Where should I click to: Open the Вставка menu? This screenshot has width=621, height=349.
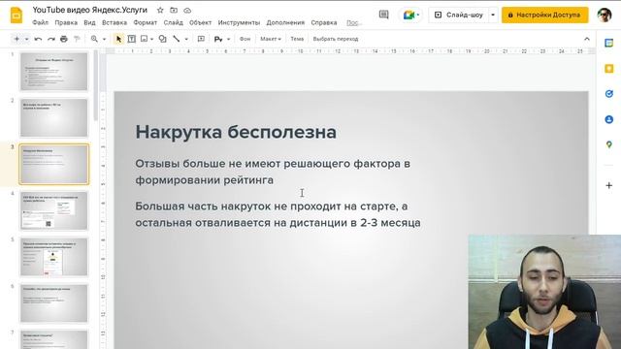pyautogui.click(x=114, y=22)
